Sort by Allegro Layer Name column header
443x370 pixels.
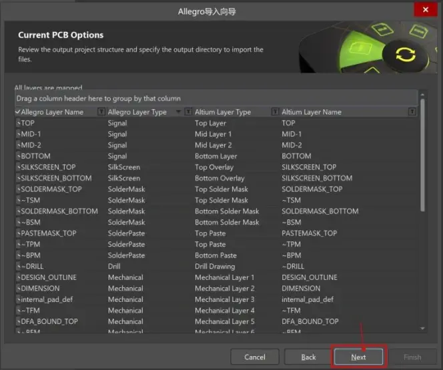(52, 112)
